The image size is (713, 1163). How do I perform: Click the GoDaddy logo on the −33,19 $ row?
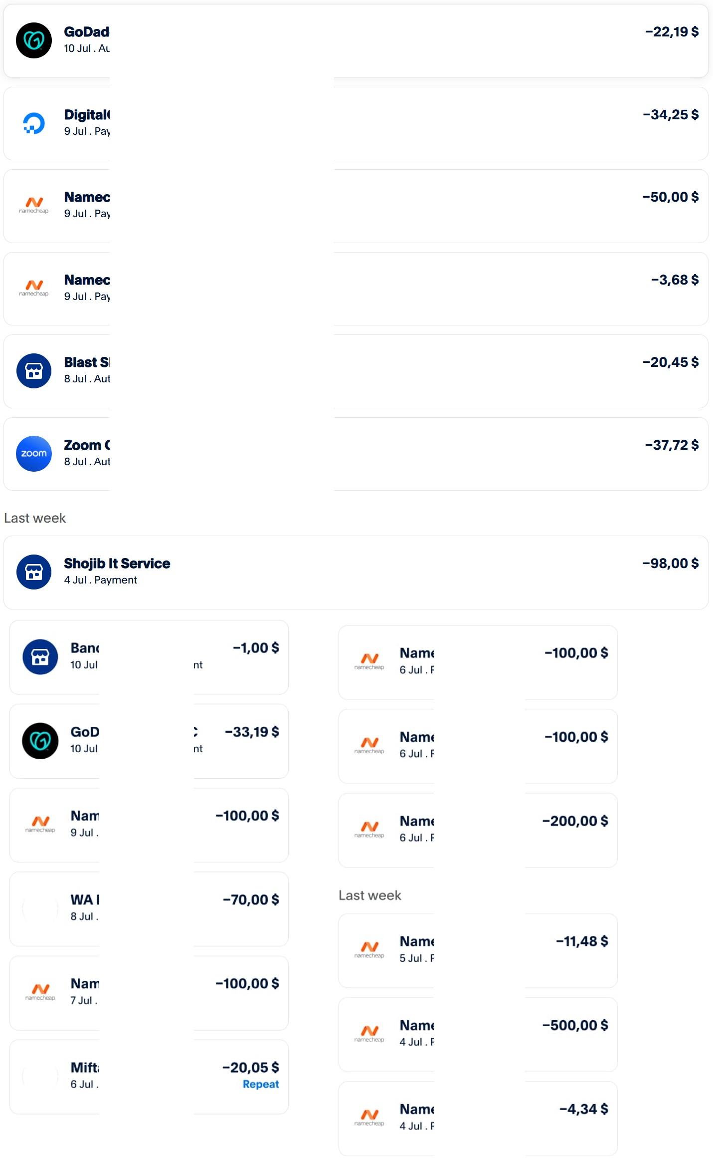pos(40,741)
